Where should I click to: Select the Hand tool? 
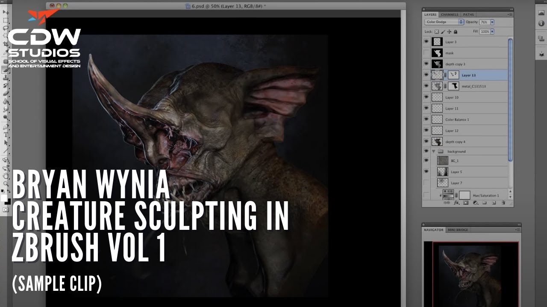coord(6,175)
